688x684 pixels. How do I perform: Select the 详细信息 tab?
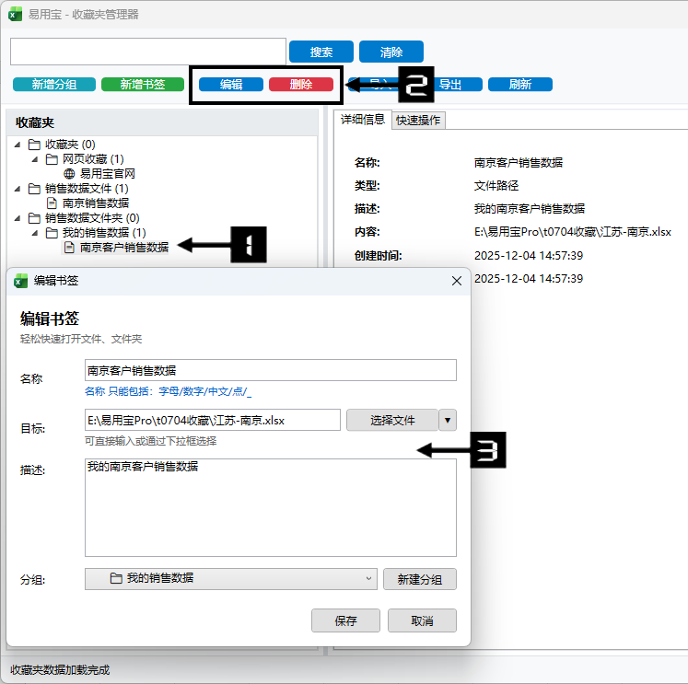click(363, 120)
